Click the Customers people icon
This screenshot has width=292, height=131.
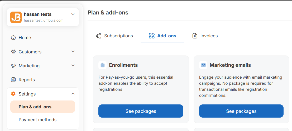click(13, 52)
